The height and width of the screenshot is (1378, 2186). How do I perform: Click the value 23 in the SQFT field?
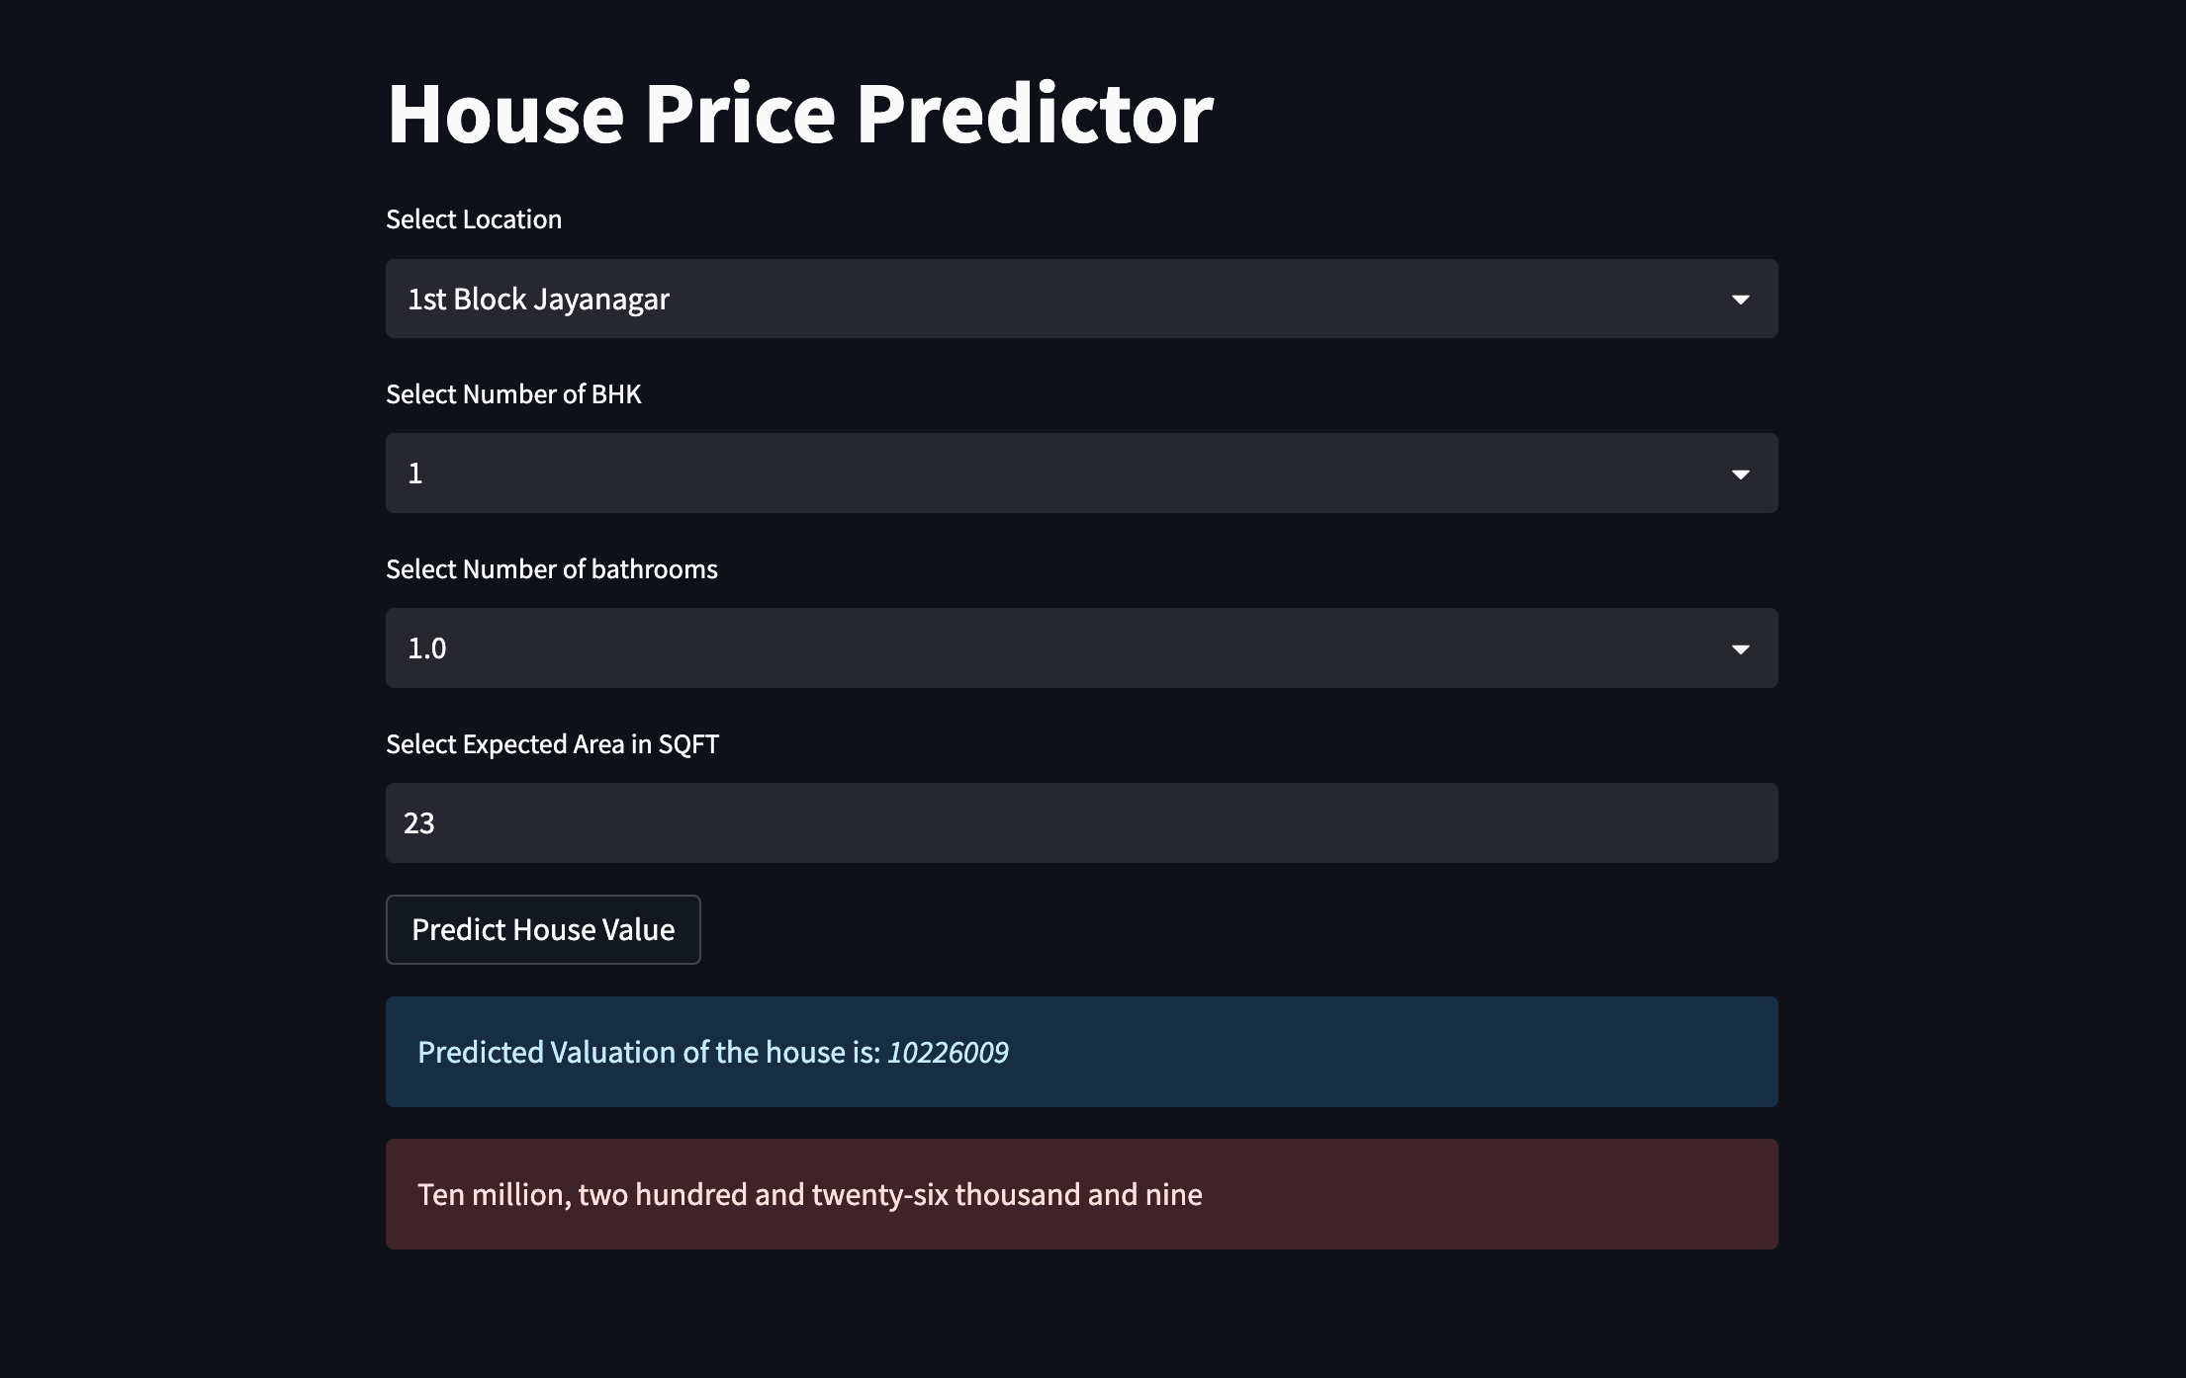click(419, 821)
